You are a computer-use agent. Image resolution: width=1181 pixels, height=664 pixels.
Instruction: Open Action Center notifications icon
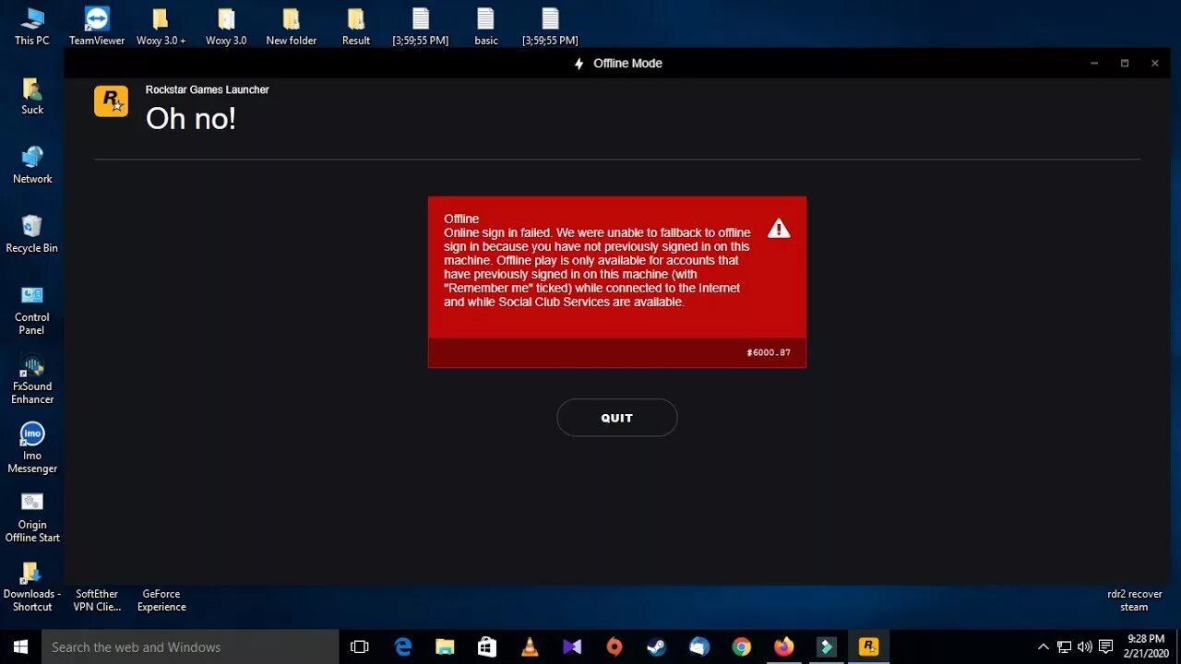(x=1105, y=646)
